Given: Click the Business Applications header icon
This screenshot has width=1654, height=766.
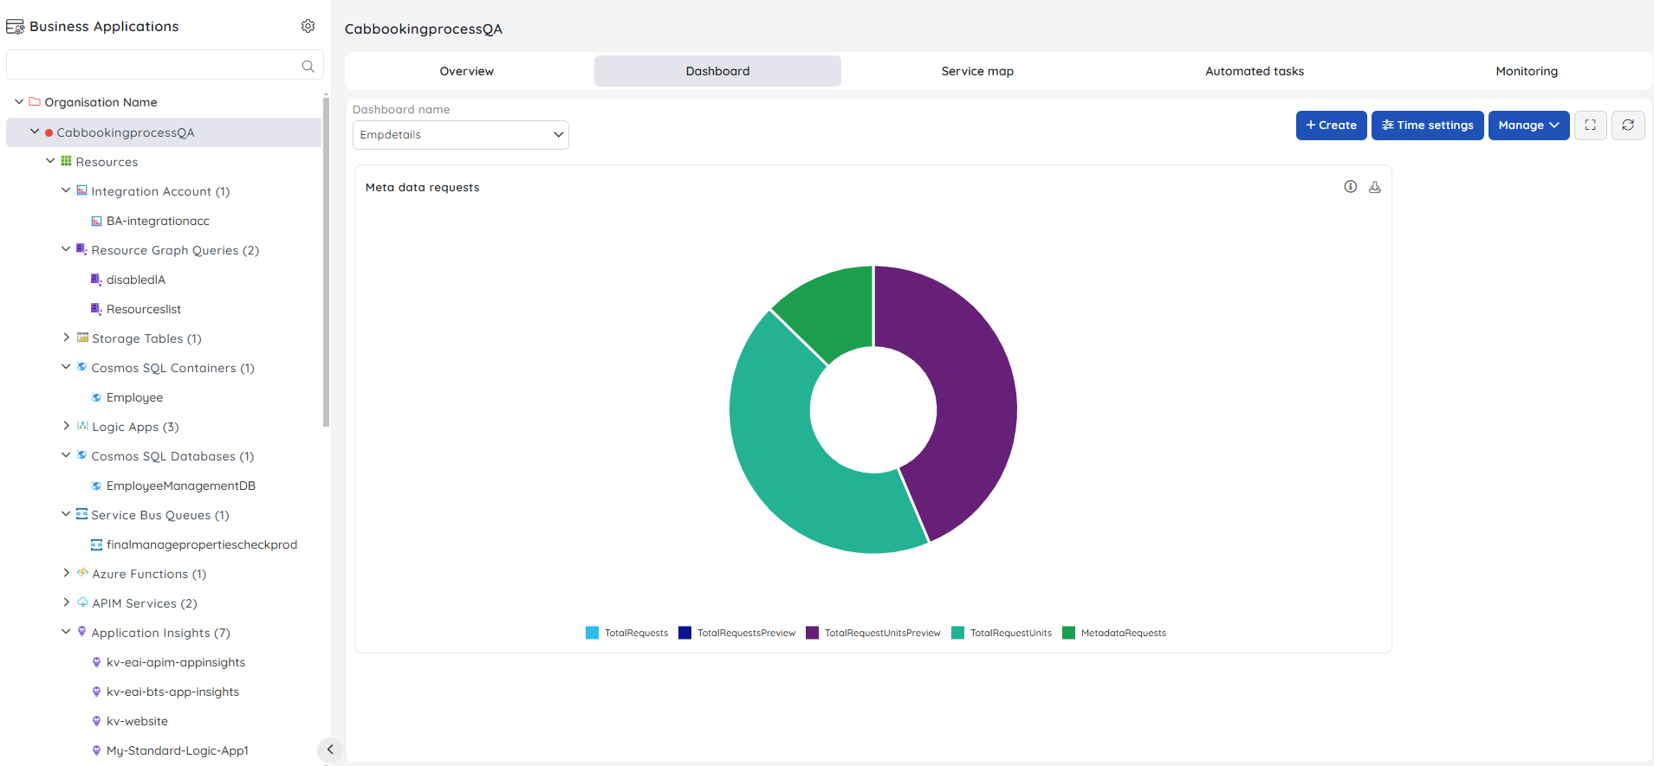Looking at the screenshot, I should coord(16,27).
